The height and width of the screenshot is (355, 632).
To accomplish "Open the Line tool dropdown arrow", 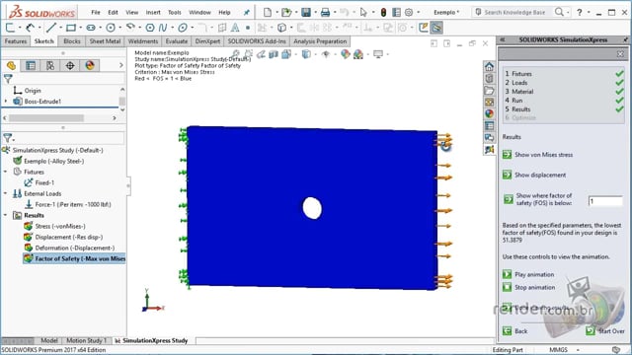I will 60,28.
